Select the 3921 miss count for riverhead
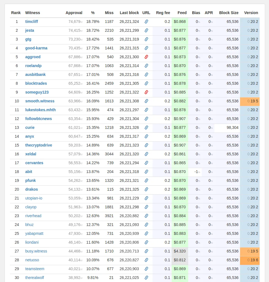This screenshot has height=282, width=269. coord(109,216)
